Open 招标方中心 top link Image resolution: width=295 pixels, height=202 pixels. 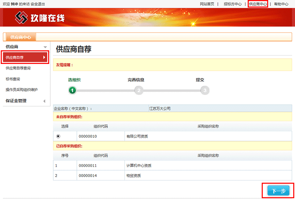pyautogui.click(x=233, y=4)
